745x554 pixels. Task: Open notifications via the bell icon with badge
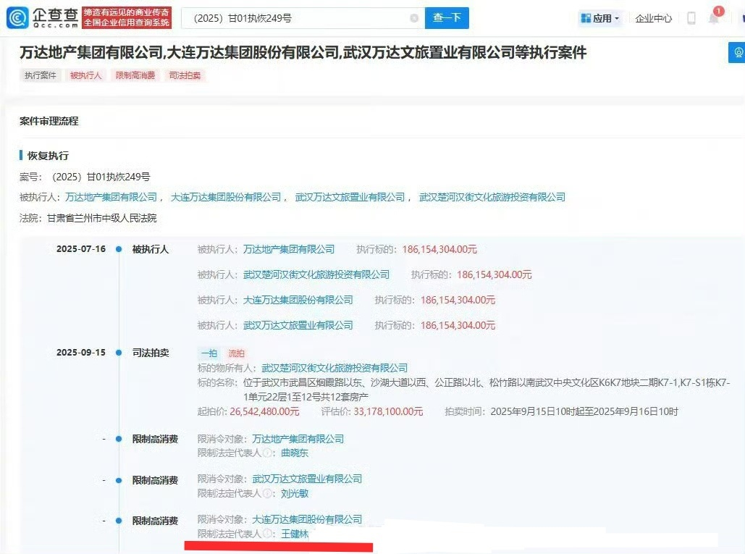[x=714, y=19]
